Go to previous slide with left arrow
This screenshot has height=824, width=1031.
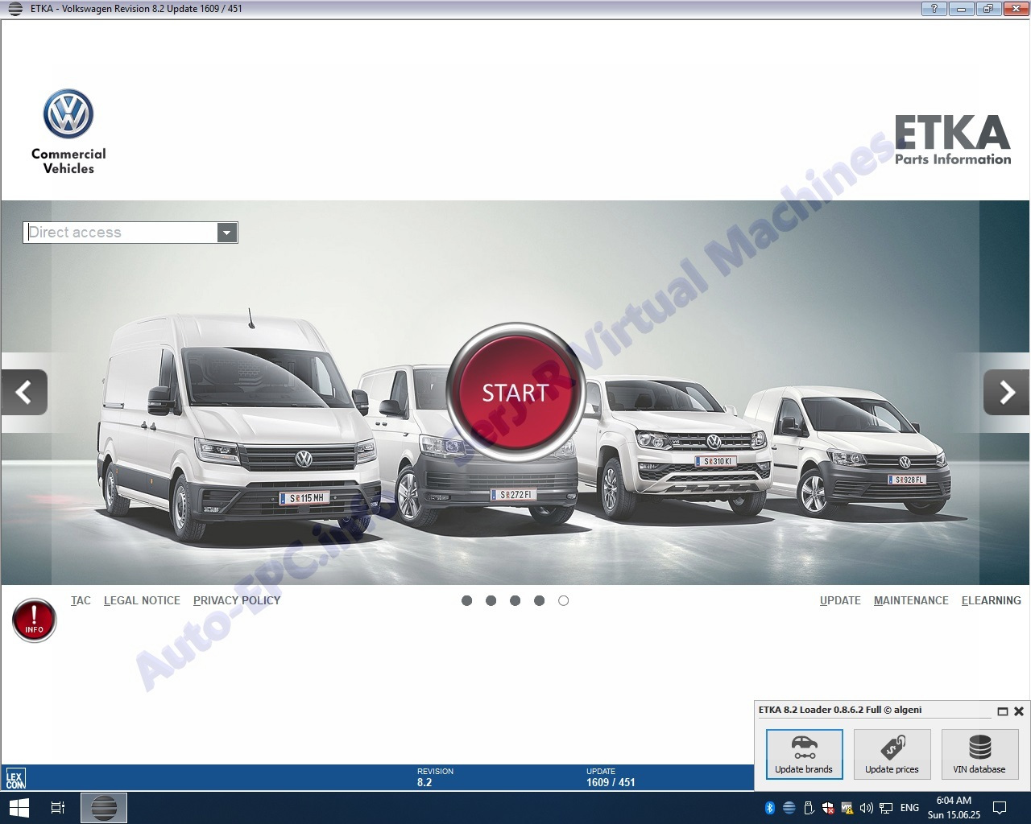coord(24,393)
